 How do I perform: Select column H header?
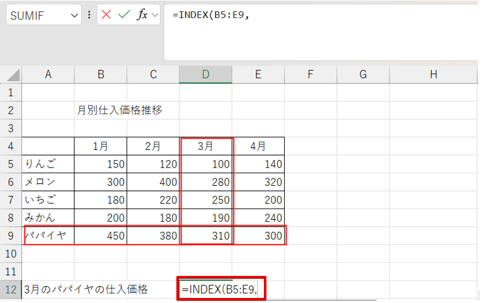pos(433,75)
